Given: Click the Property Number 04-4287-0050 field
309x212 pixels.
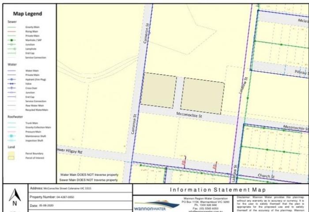Looking at the screenshot, I should 80,197.
